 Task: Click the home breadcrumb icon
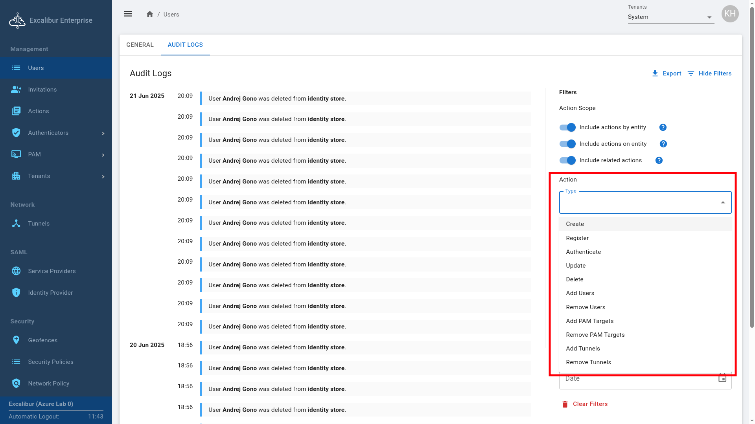click(149, 14)
